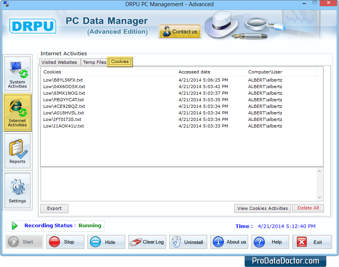Select cookie row Low\I1AOK41U.txt

coord(182,126)
